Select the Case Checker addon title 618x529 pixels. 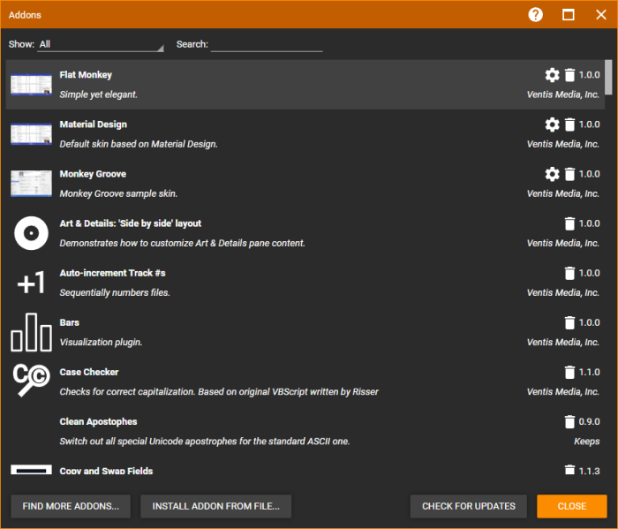click(89, 373)
